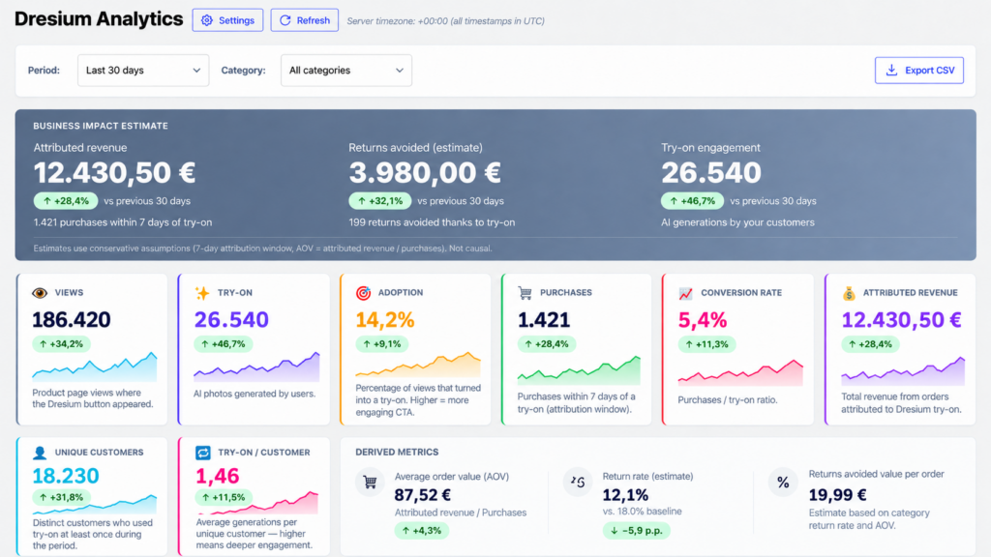991x557 pixels.
Task: Click the 1,46 try-on per customer value
Action: 218,476
